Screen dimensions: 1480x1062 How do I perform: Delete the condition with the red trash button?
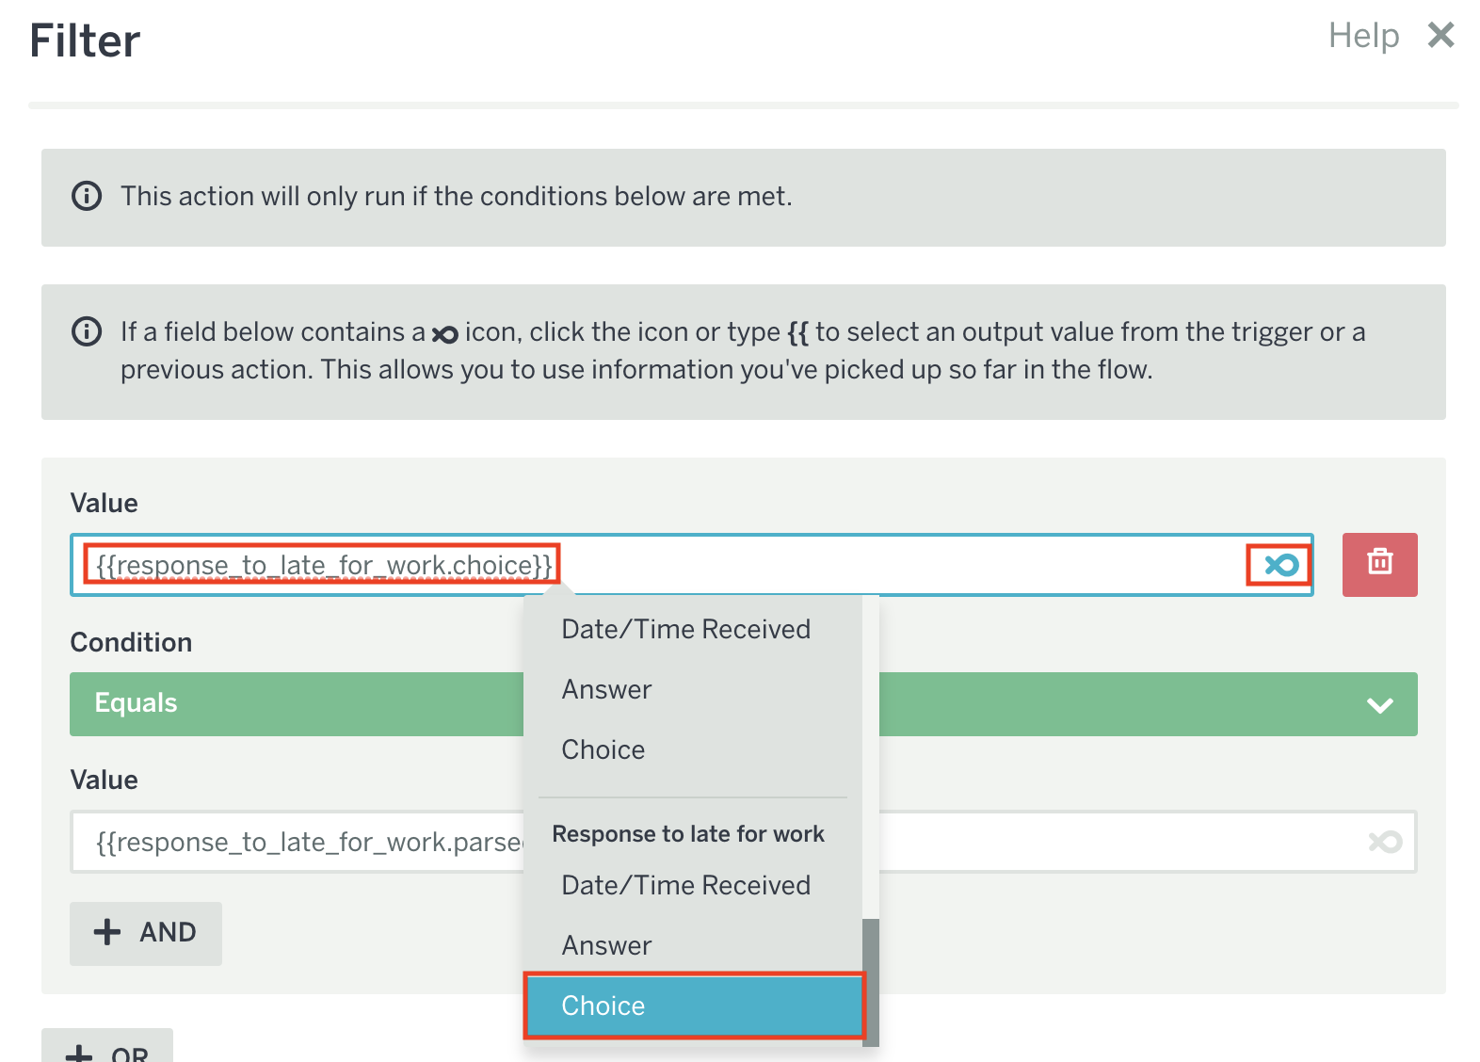point(1379,565)
